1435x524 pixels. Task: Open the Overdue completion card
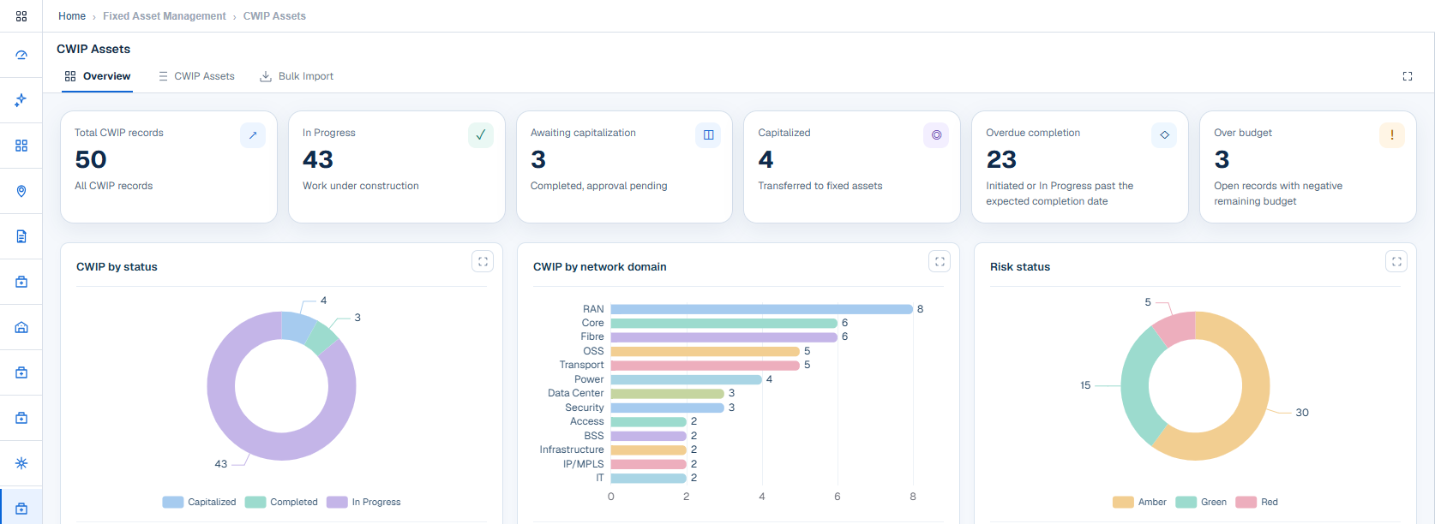point(1080,167)
